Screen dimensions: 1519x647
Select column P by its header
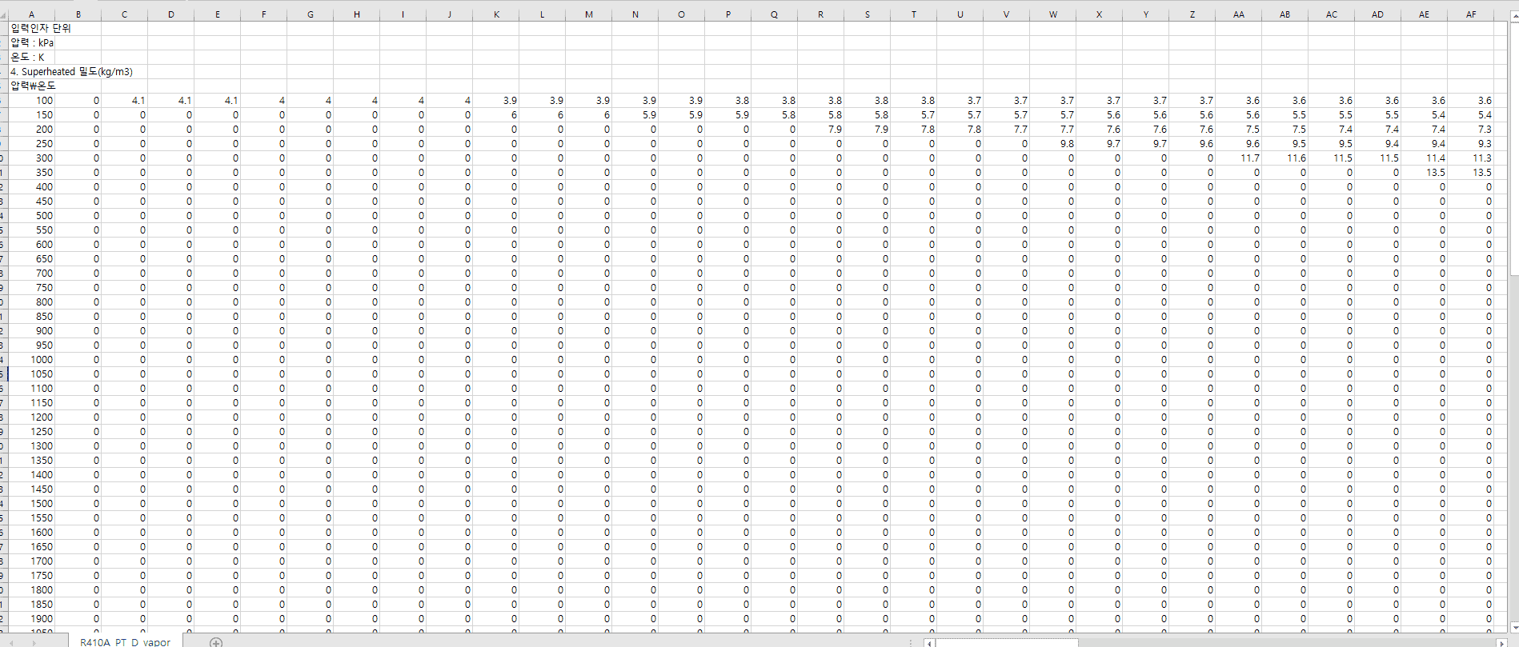click(x=727, y=14)
